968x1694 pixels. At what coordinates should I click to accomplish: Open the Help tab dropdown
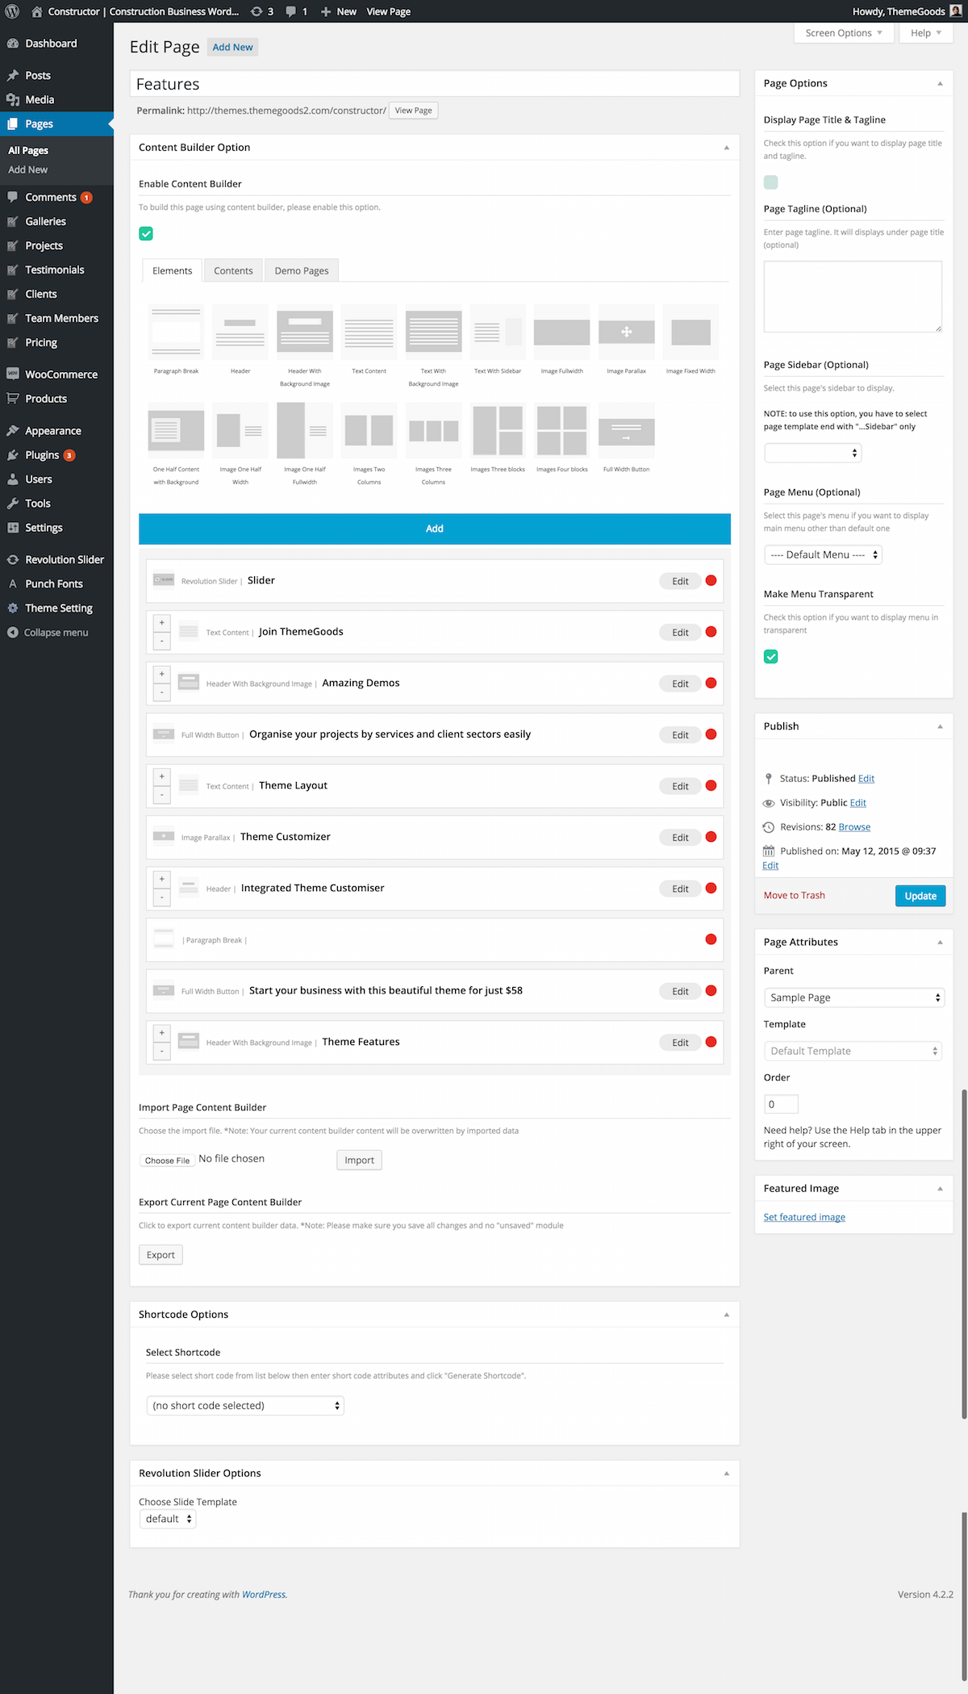click(926, 33)
